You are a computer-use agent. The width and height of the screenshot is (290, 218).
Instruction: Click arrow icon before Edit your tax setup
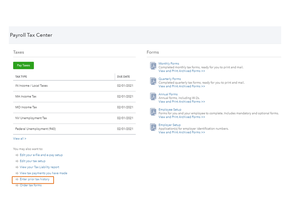[17, 161]
